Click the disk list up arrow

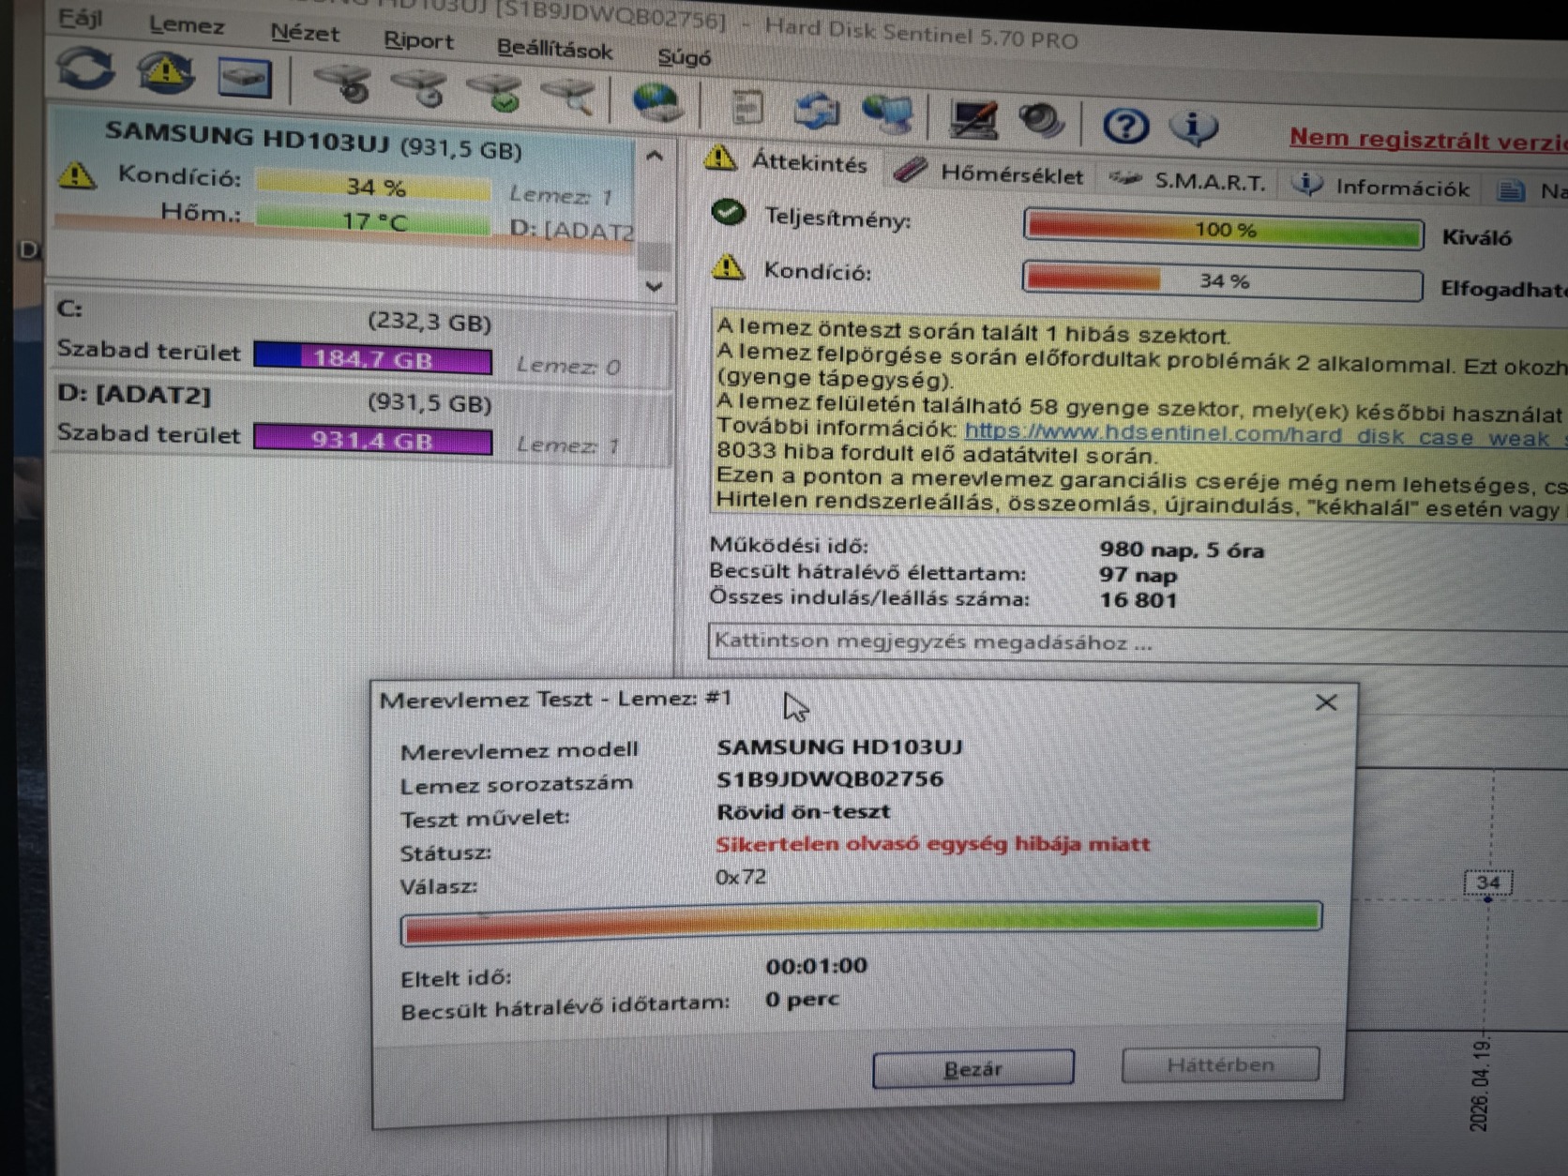coord(655,156)
